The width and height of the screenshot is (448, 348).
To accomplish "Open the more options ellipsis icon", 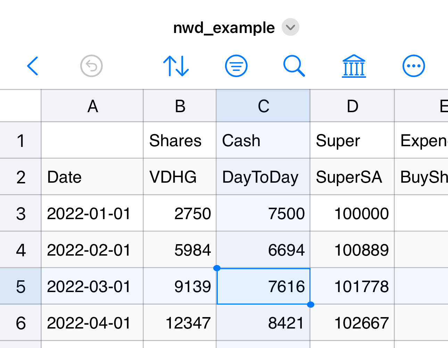I will click(x=414, y=66).
